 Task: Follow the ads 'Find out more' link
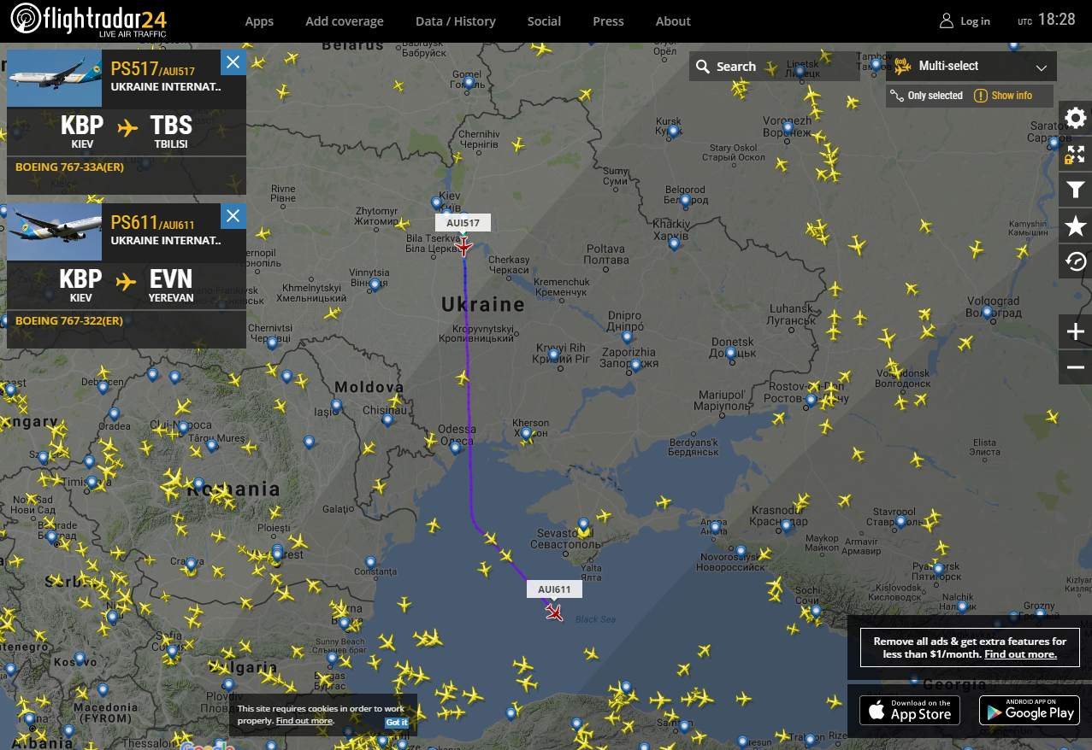(x=1020, y=654)
